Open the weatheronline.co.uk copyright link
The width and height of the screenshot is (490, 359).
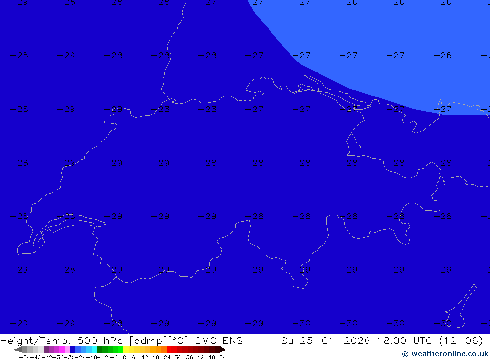pos(445,354)
